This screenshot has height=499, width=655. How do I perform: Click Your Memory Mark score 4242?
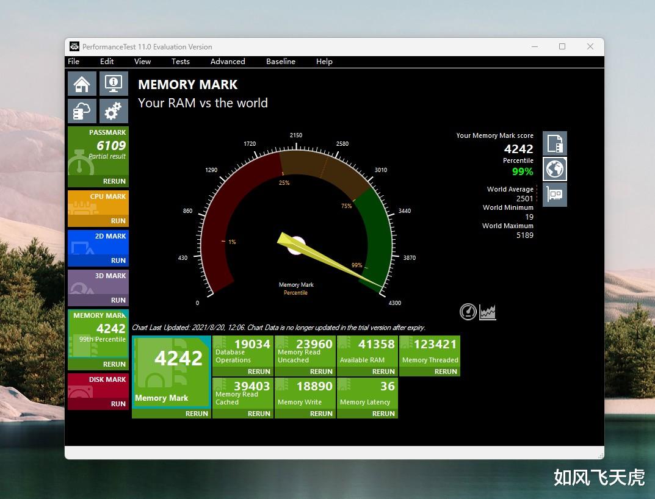coord(518,149)
